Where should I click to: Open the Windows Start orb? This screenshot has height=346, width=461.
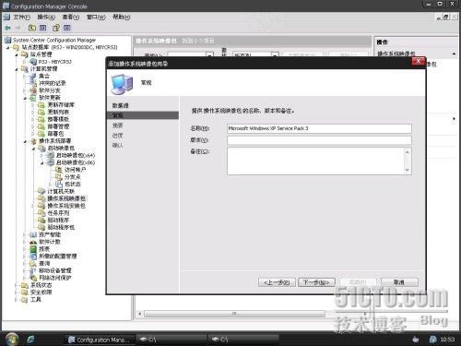[x=12, y=339]
